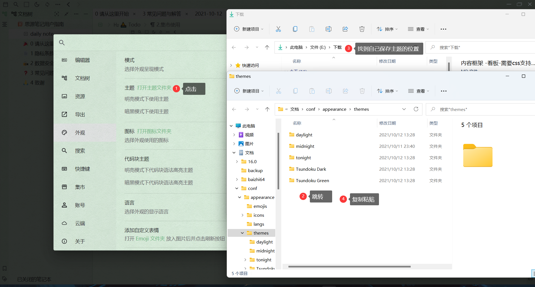Click the Cut scissors icon in Explorer toolbar
The image size is (535, 287).
pyautogui.click(x=278, y=29)
